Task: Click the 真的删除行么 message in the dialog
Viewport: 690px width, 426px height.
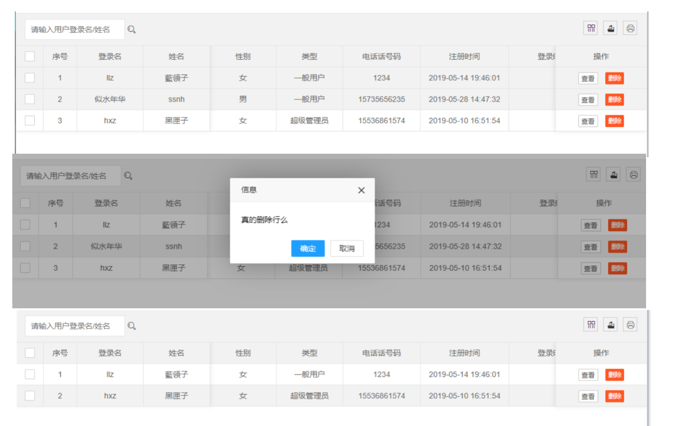Action: point(264,220)
